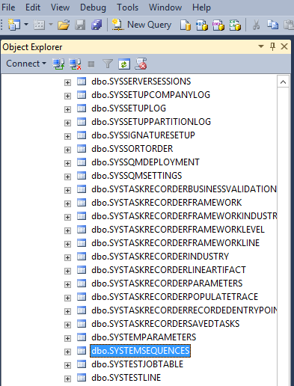Click table icon beside dbo.SYSTEMPARAMETERS
The image size is (294, 386).
pyautogui.click(x=82, y=337)
